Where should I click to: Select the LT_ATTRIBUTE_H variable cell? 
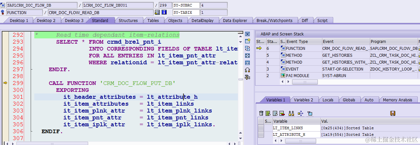tap(296, 135)
